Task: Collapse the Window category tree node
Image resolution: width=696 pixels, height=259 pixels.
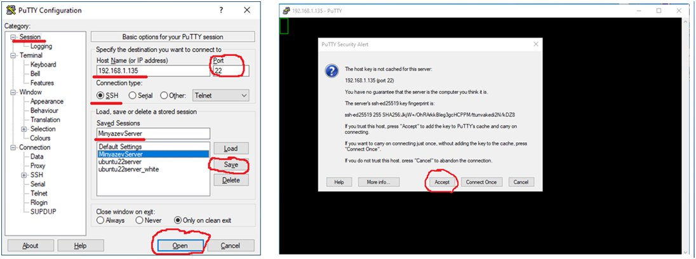Action: [13, 92]
